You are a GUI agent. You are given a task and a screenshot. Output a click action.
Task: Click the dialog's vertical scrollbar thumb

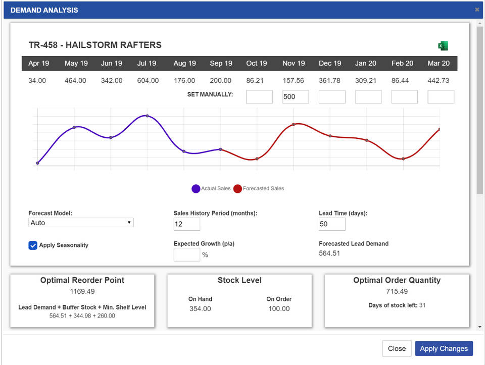(x=480, y=110)
